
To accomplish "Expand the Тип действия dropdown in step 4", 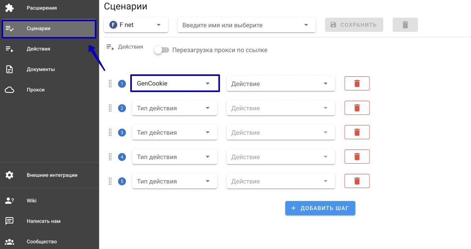I will (175, 157).
